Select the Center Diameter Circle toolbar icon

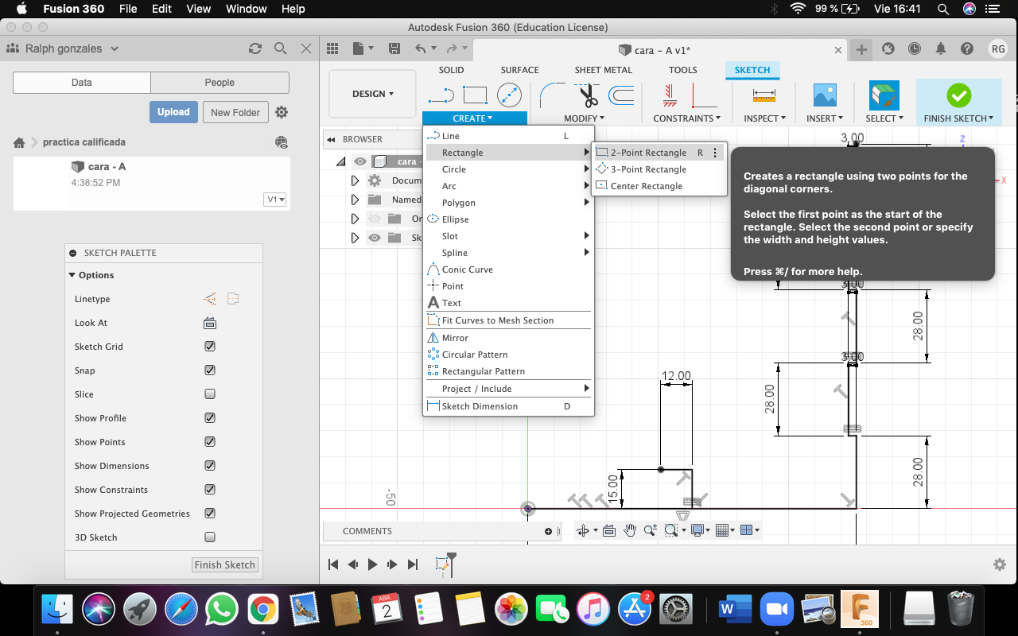click(509, 95)
